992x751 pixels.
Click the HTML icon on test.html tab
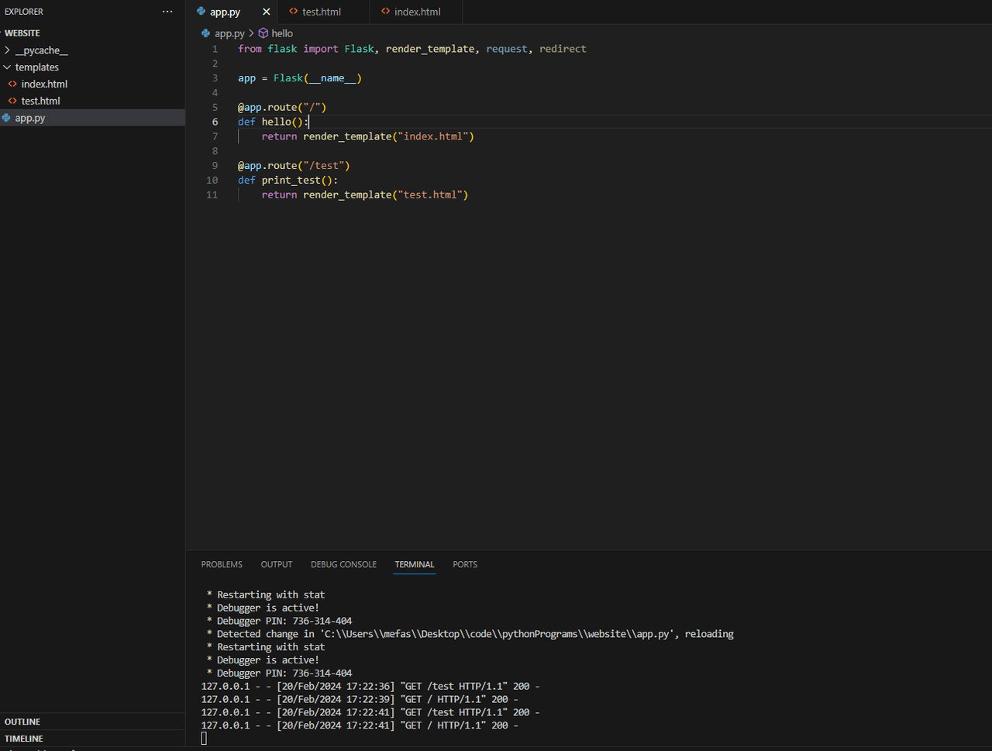(x=293, y=12)
